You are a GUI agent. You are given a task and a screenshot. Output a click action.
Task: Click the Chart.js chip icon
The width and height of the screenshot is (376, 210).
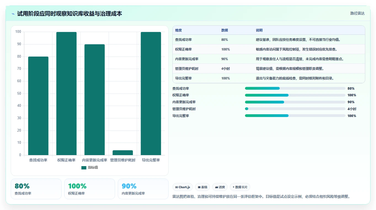(x=177, y=187)
